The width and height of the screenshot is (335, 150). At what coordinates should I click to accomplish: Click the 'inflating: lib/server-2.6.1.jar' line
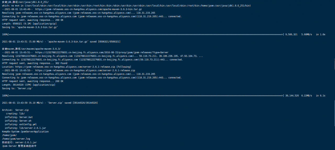tap(25, 128)
